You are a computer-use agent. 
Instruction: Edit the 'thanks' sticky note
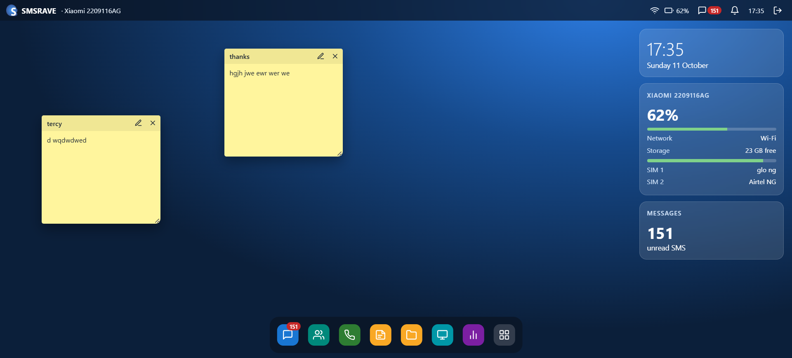(321, 56)
